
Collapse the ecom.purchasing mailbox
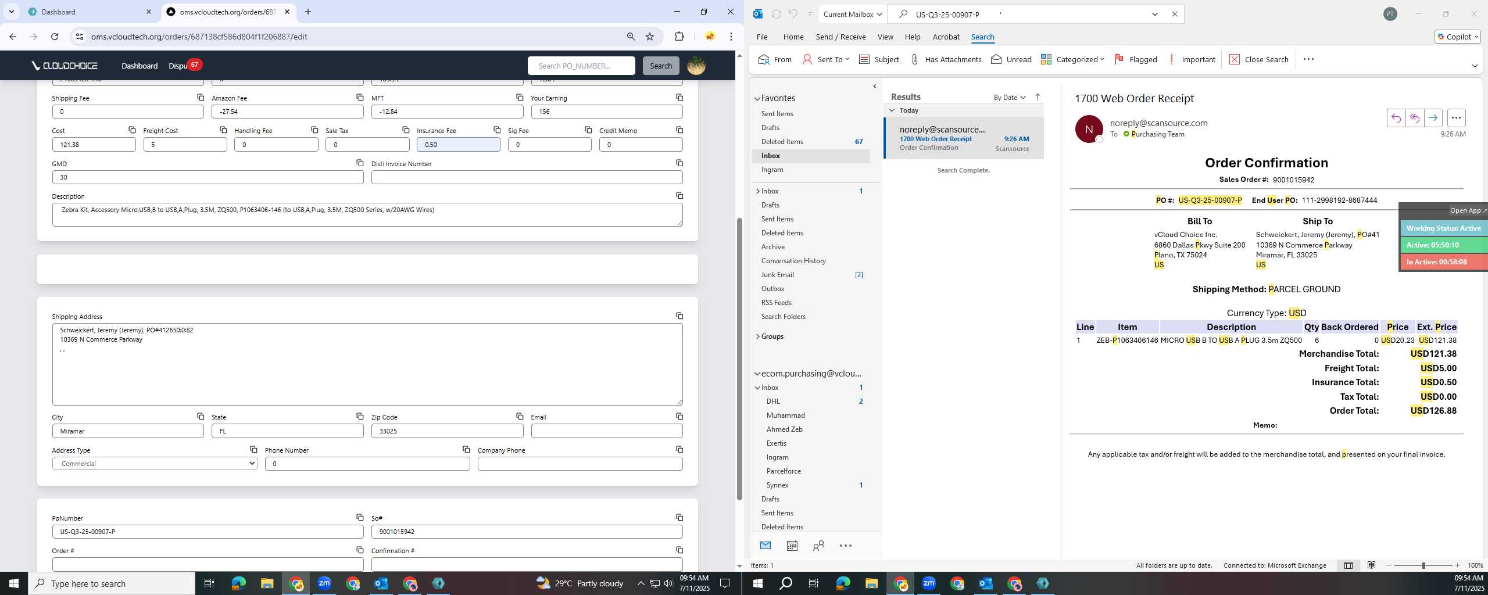pos(757,374)
